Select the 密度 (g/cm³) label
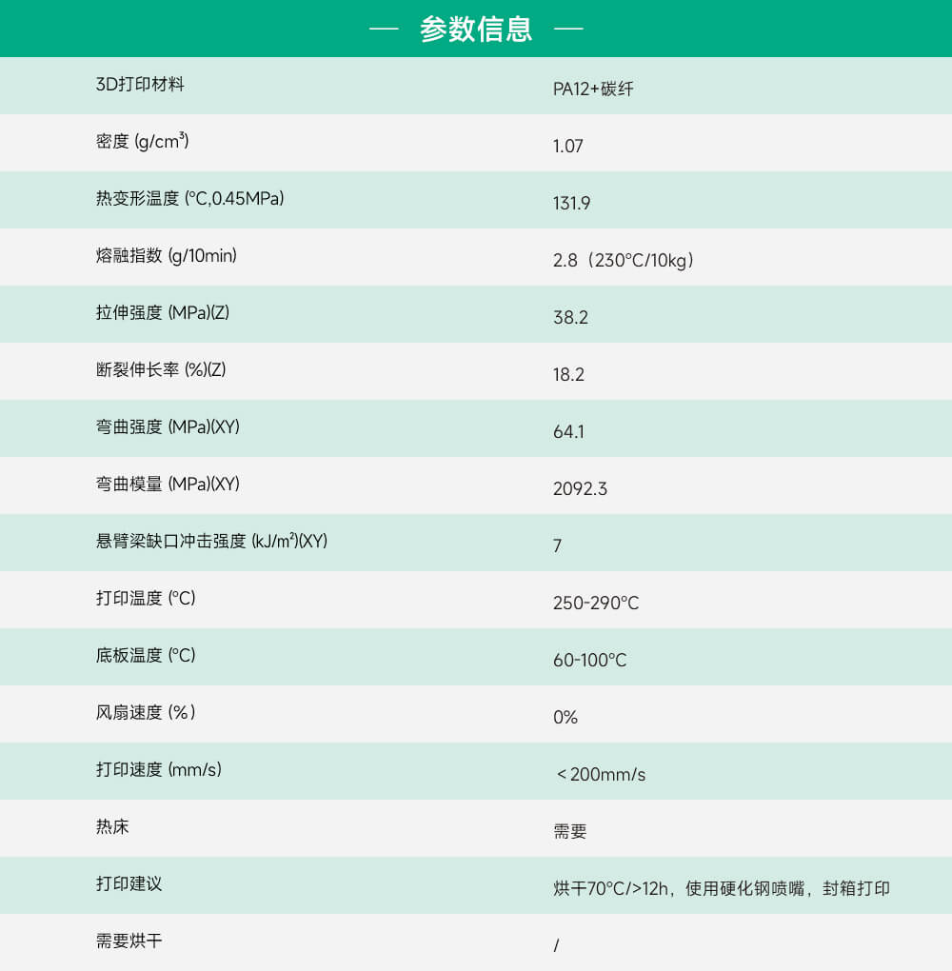Screen dimensions: 952x971 [x=143, y=141]
